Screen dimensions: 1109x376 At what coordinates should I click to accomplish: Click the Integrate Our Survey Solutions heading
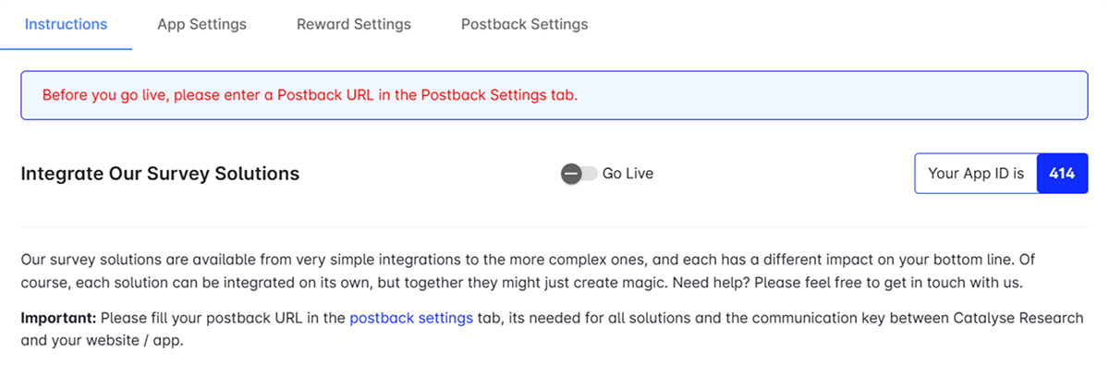(x=160, y=174)
